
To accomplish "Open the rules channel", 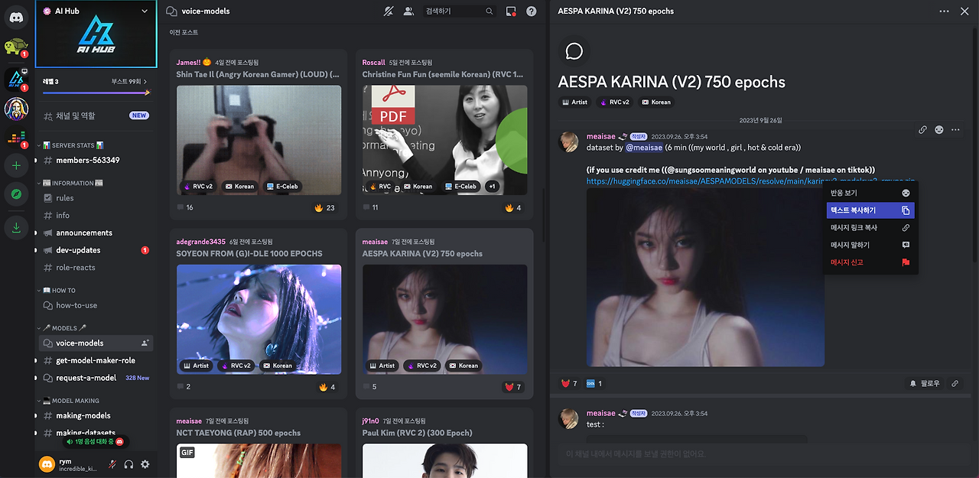I will pyautogui.click(x=96, y=198).
